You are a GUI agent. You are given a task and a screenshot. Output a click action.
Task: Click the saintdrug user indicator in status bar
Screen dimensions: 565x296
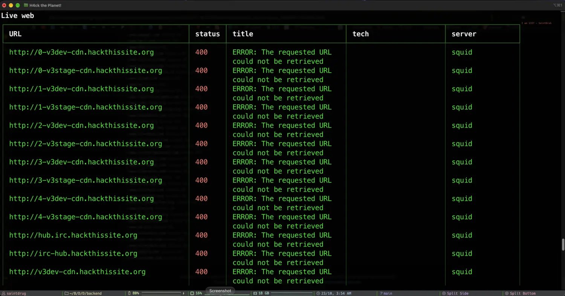tap(14, 293)
